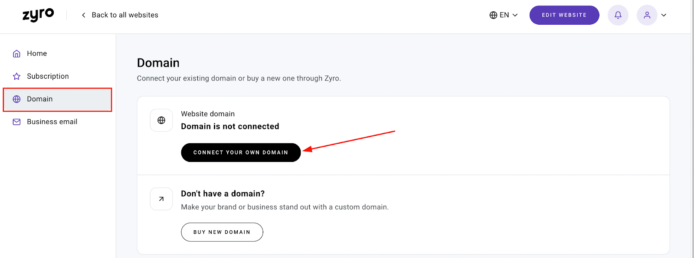This screenshot has width=694, height=258.
Task: Click the notifications bell icon
Action: click(618, 15)
